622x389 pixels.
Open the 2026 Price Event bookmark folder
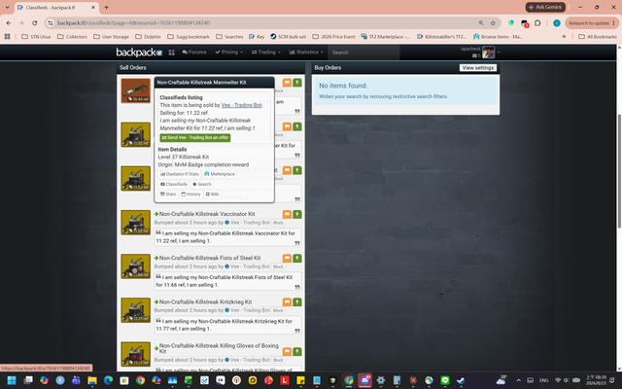[333, 37]
